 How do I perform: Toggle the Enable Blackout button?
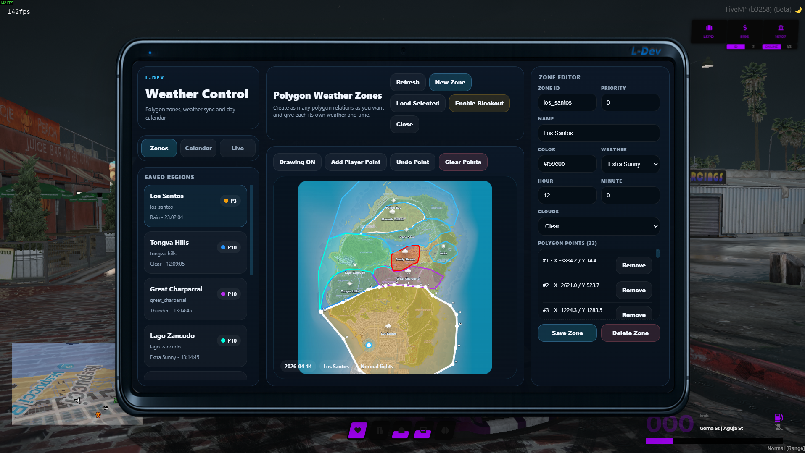click(479, 103)
